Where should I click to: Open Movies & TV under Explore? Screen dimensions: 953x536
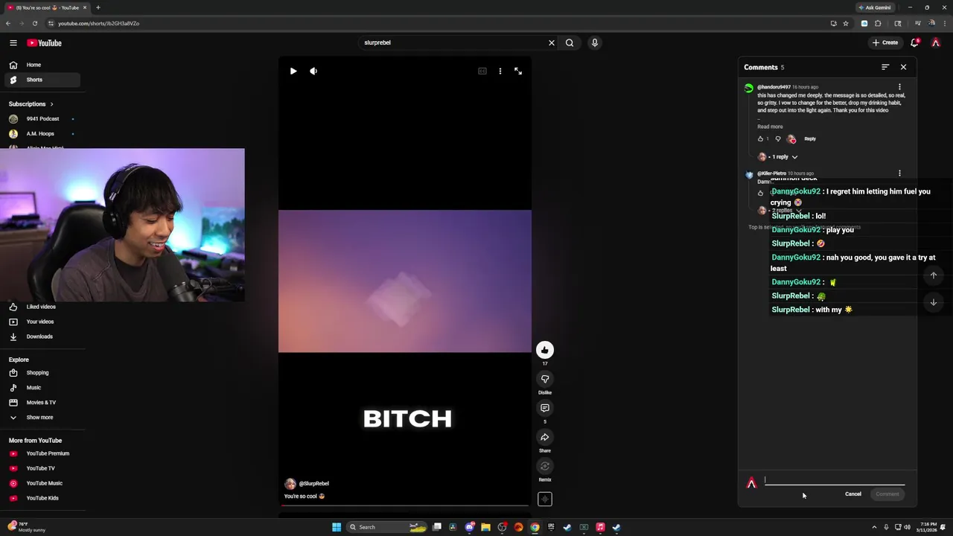pyautogui.click(x=42, y=403)
